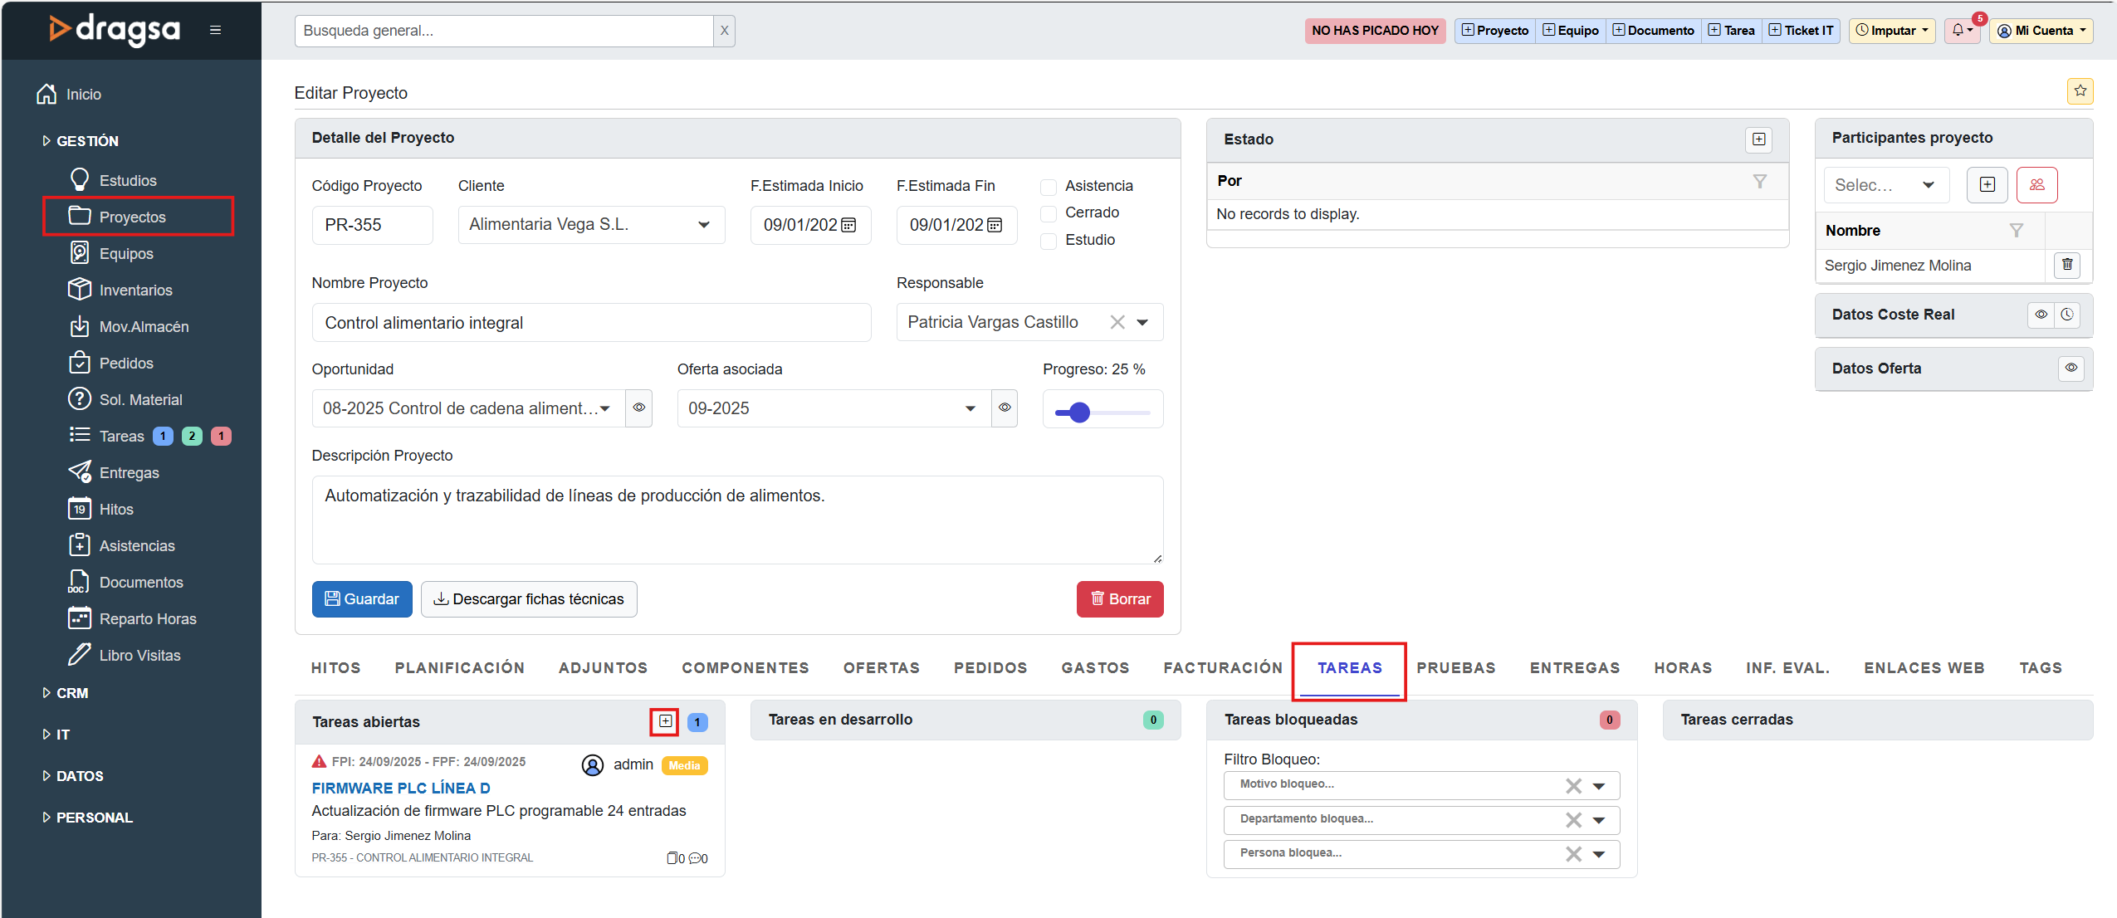This screenshot has width=2117, height=918.
Task: Open the notifications bell
Action: [1962, 31]
